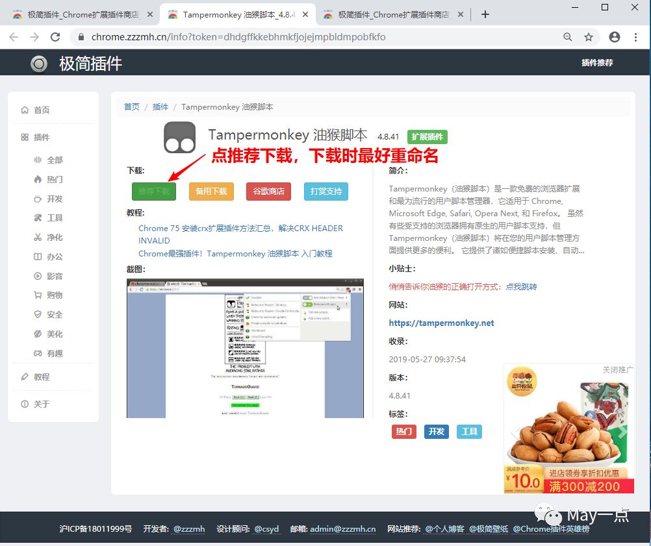
Task: Switch to the third 极简插件 browser tab
Action: pos(392,14)
